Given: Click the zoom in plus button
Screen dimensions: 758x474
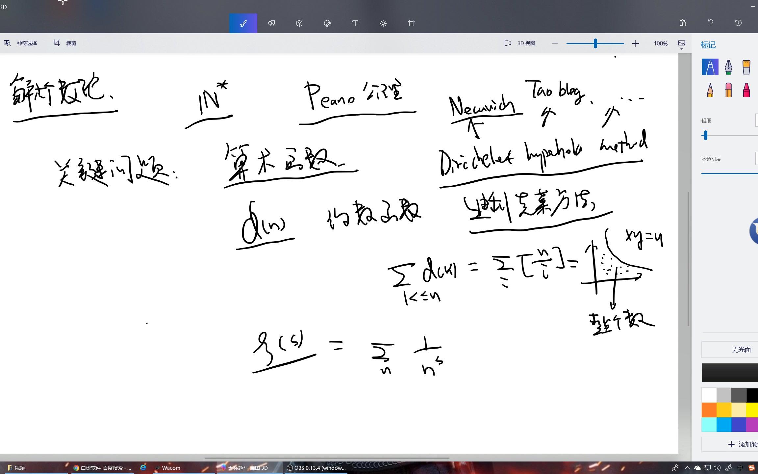Looking at the screenshot, I should 635,43.
